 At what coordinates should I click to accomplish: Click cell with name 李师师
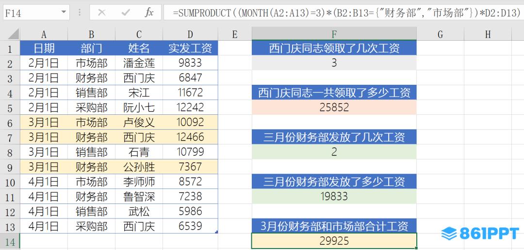coord(139,182)
